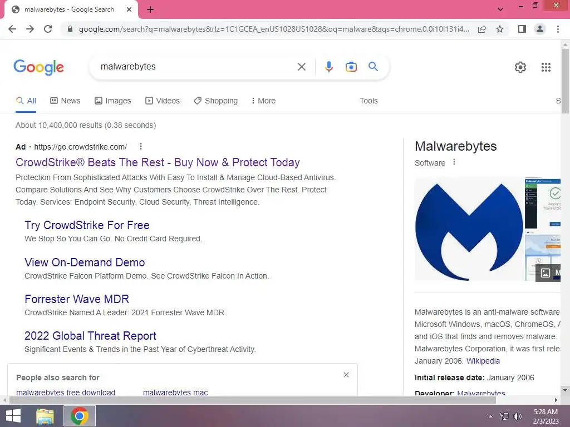Open network status in system tray
Screen dimensions: 570x427
[504, 416]
